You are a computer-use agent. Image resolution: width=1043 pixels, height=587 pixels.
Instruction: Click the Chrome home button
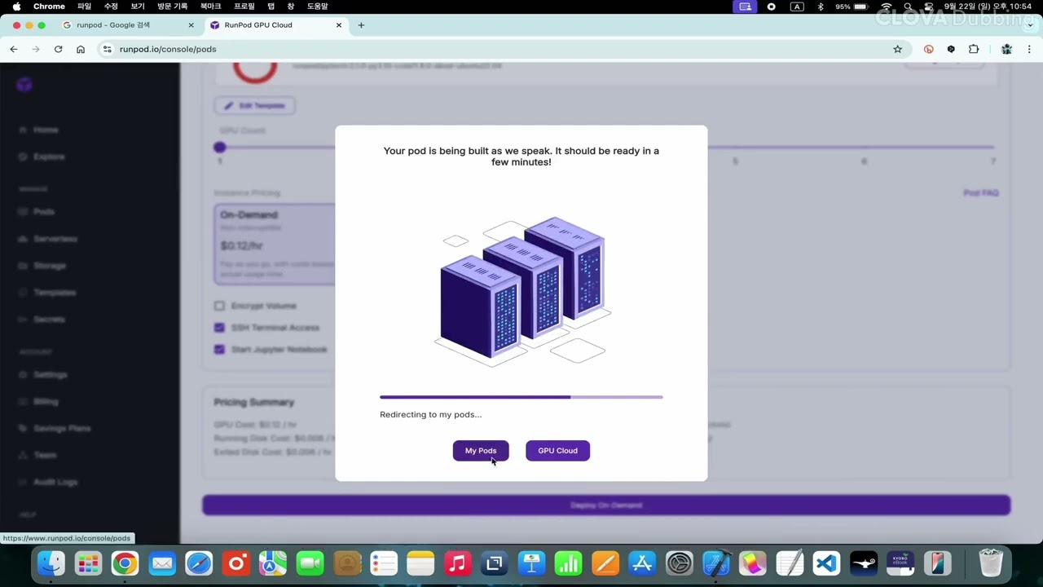click(x=81, y=49)
